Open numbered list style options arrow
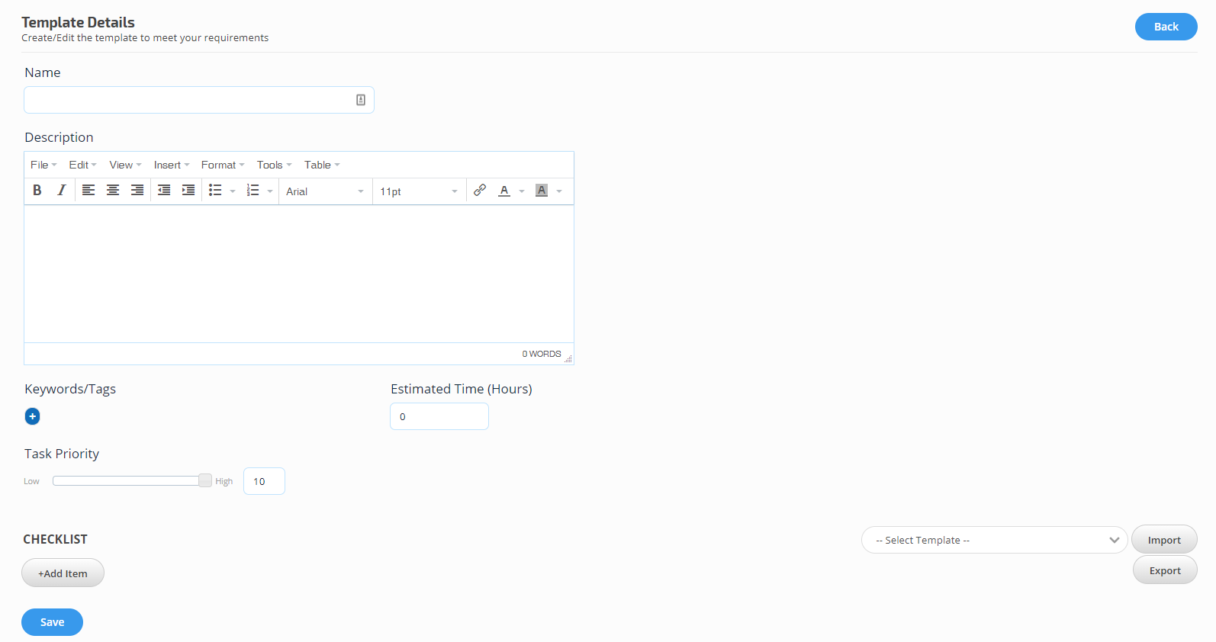Image resolution: width=1216 pixels, height=642 pixels. coord(270,191)
